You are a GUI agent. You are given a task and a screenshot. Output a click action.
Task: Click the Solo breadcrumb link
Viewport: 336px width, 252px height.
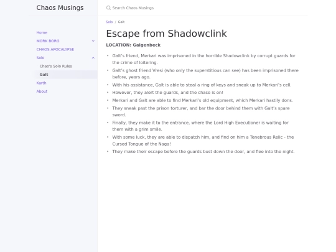(110, 22)
